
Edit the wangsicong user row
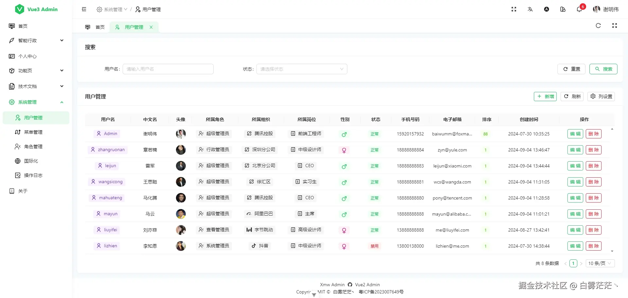(x=575, y=182)
